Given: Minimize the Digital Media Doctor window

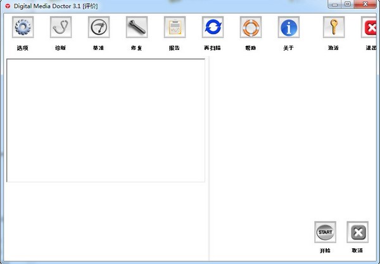Looking at the screenshot, I should [x=334, y=4].
